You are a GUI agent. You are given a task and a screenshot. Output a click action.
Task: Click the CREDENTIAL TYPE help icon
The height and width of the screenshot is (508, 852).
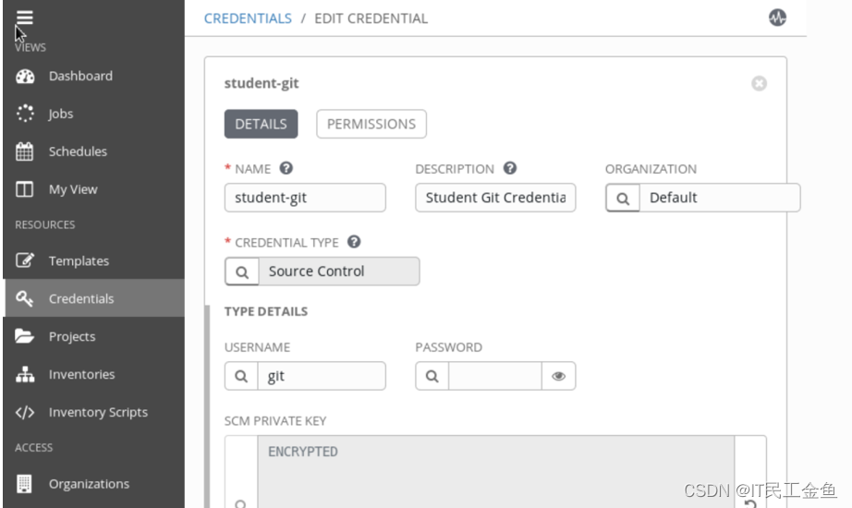pos(353,242)
